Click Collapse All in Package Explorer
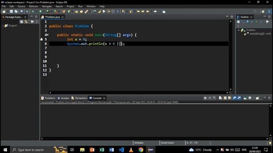This screenshot has width=273, height=153. click(21, 22)
